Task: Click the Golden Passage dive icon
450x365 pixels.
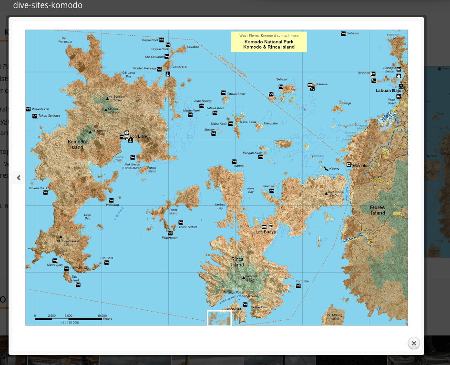Action: (160, 69)
